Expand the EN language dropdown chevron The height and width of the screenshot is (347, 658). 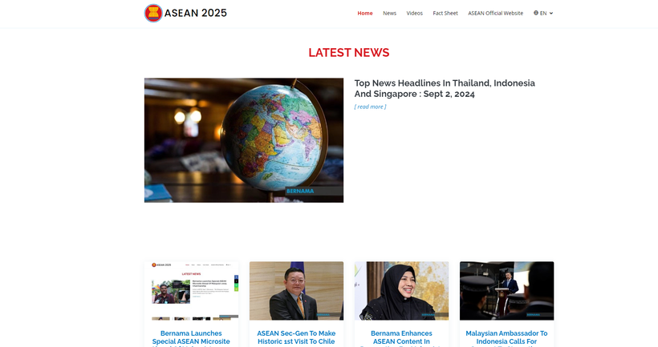click(551, 13)
